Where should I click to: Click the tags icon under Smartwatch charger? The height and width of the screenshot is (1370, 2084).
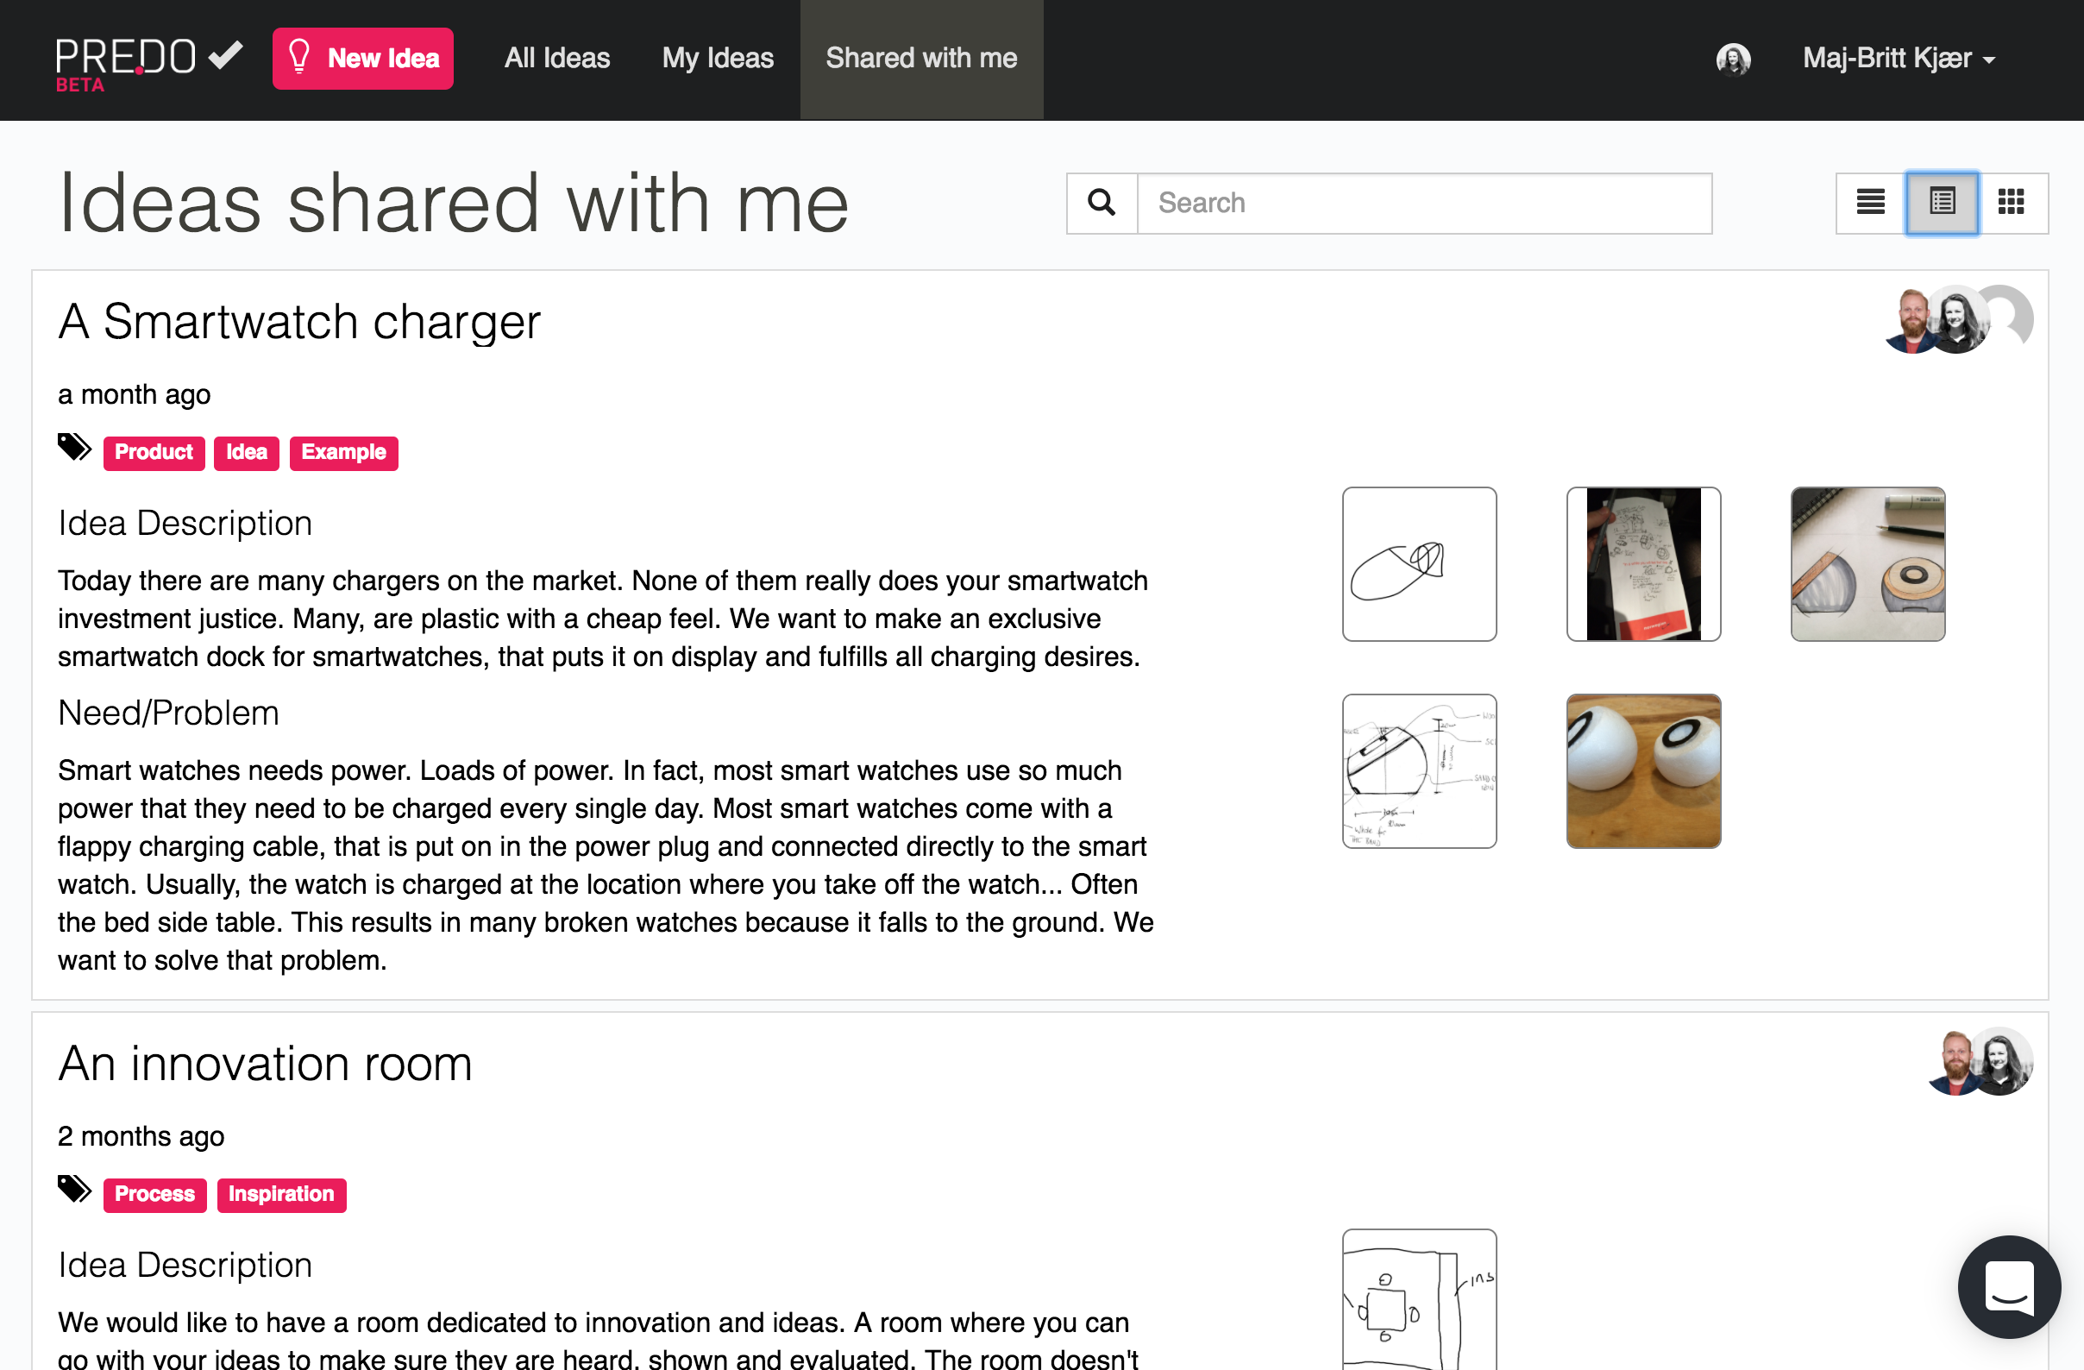[74, 448]
